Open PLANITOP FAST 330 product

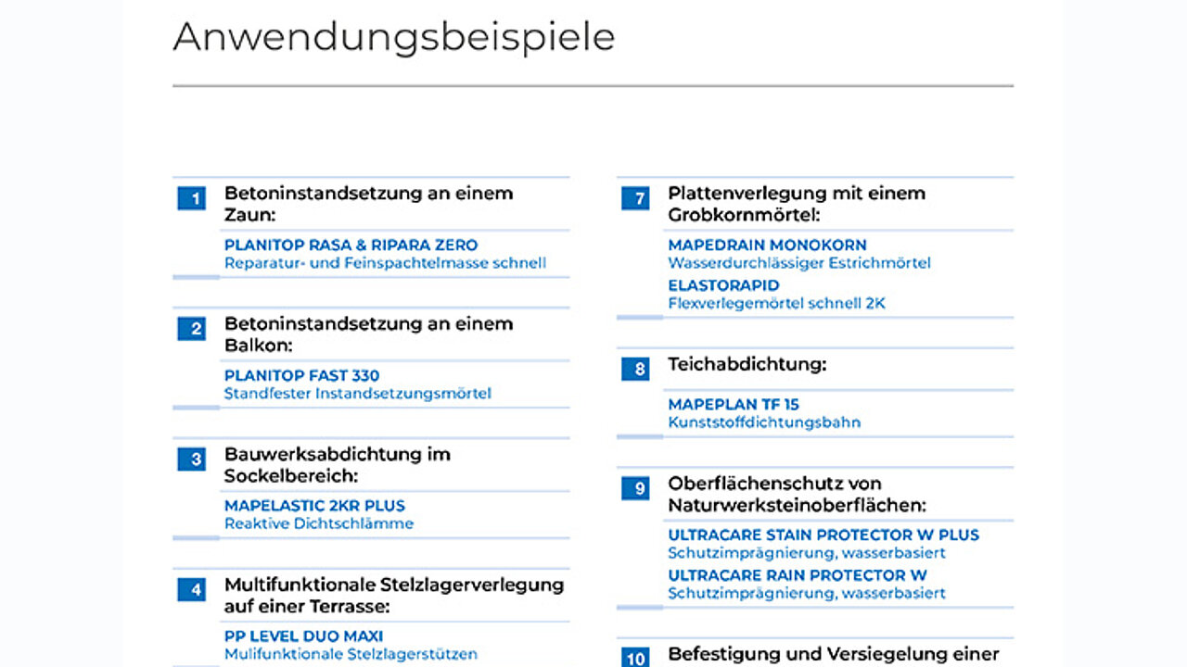coord(301,376)
